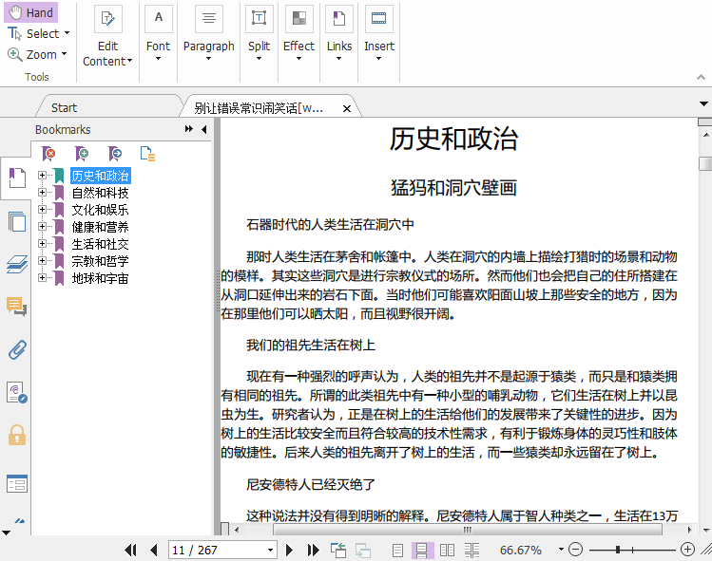The image size is (712, 561).
Task: Click the delete bookmark icon
Action: click(49, 153)
